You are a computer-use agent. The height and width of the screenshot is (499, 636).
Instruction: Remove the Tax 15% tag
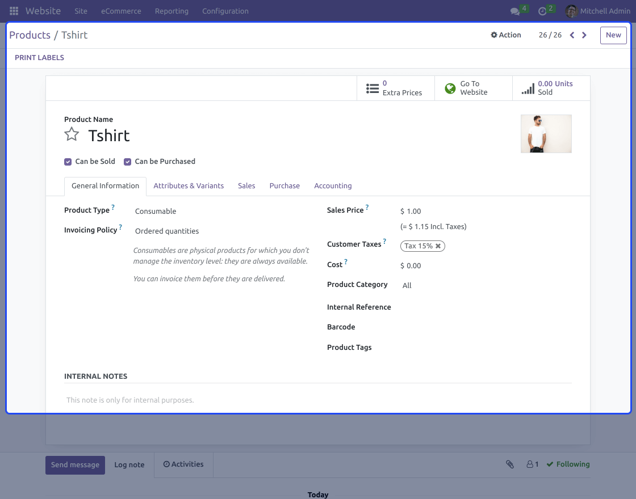pyautogui.click(x=438, y=246)
